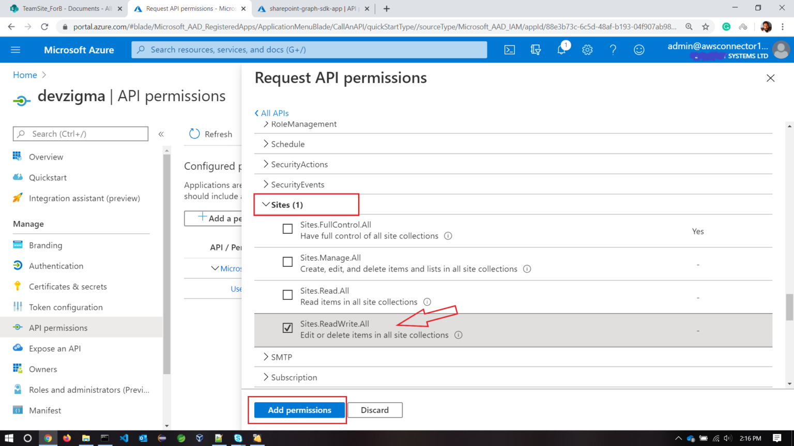The width and height of the screenshot is (794, 446).
Task: Enable the Sites.FullControl.All permission
Action: point(287,229)
